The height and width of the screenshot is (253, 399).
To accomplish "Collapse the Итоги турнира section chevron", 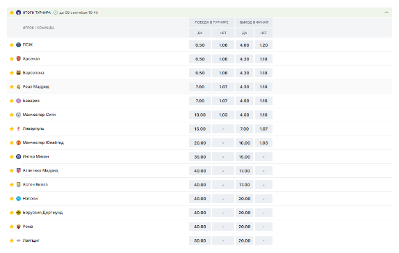I will point(386,13).
